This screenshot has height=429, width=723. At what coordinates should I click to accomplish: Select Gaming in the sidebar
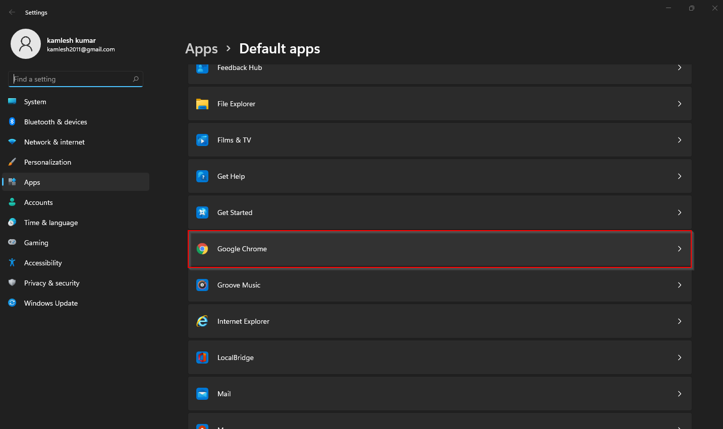76,243
